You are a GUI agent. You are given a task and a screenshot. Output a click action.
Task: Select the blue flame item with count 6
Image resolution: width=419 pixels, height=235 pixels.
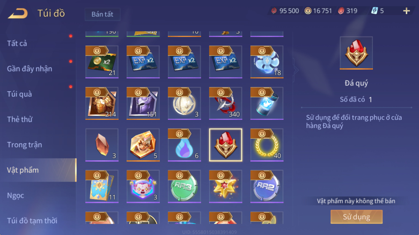[x=184, y=145]
